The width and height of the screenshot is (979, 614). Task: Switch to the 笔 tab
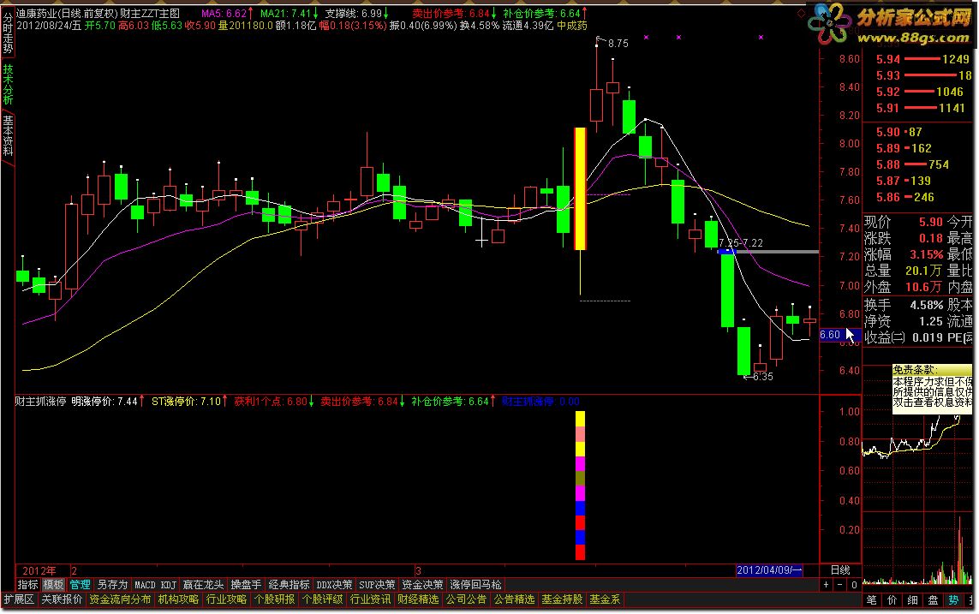pyautogui.click(x=872, y=599)
